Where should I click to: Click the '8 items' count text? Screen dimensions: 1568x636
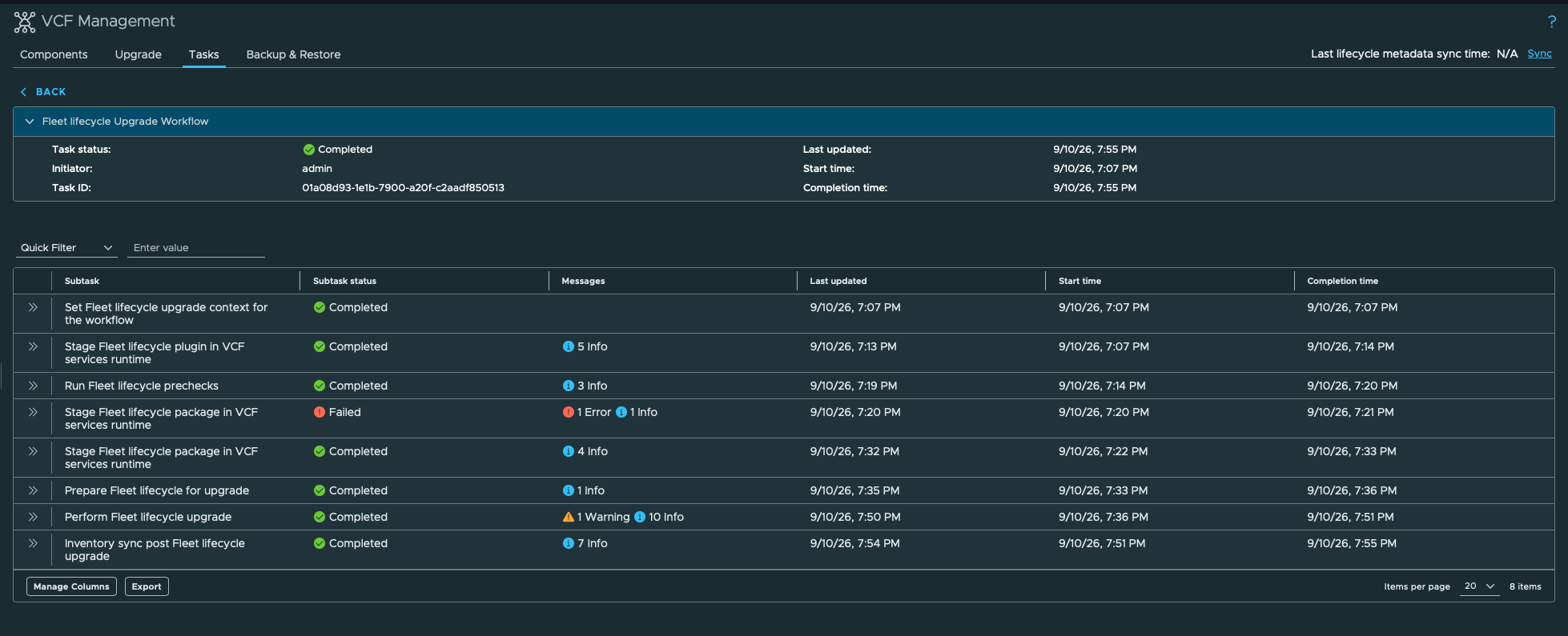tap(1525, 586)
